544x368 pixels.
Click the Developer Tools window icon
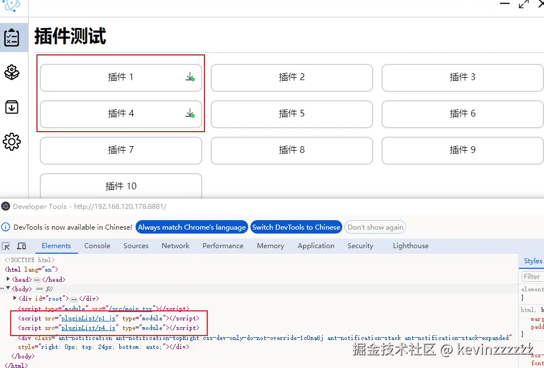[x=6, y=206]
